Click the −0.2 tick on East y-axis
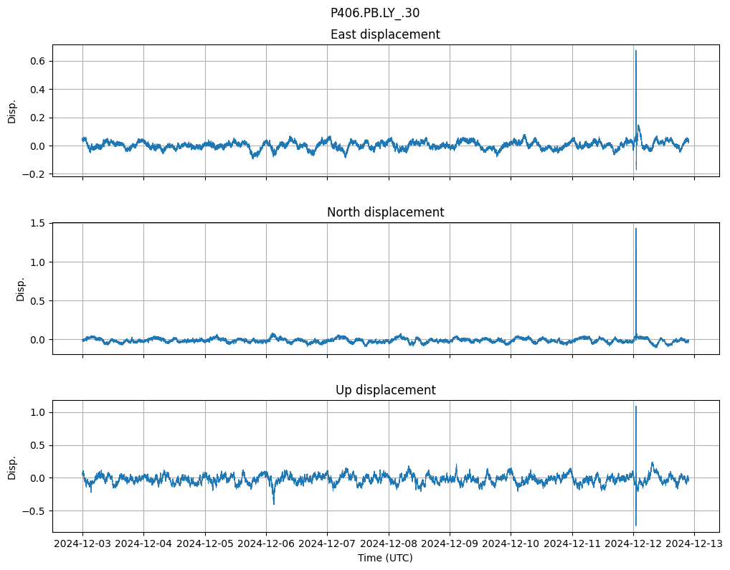Image resolution: width=730 pixels, height=570 pixels. tap(34, 174)
